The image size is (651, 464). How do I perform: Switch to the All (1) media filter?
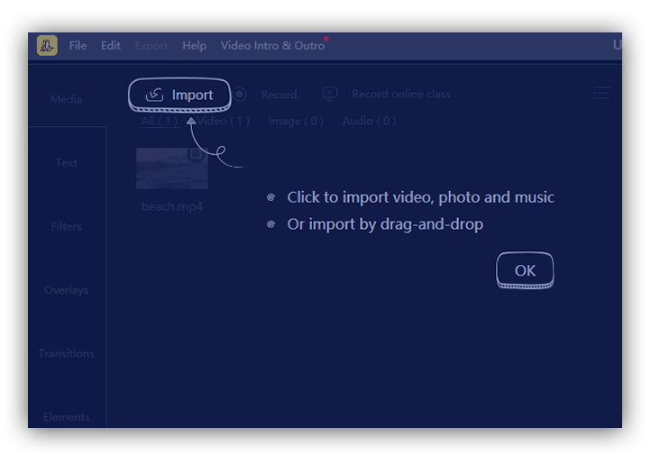[x=159, y=121]
